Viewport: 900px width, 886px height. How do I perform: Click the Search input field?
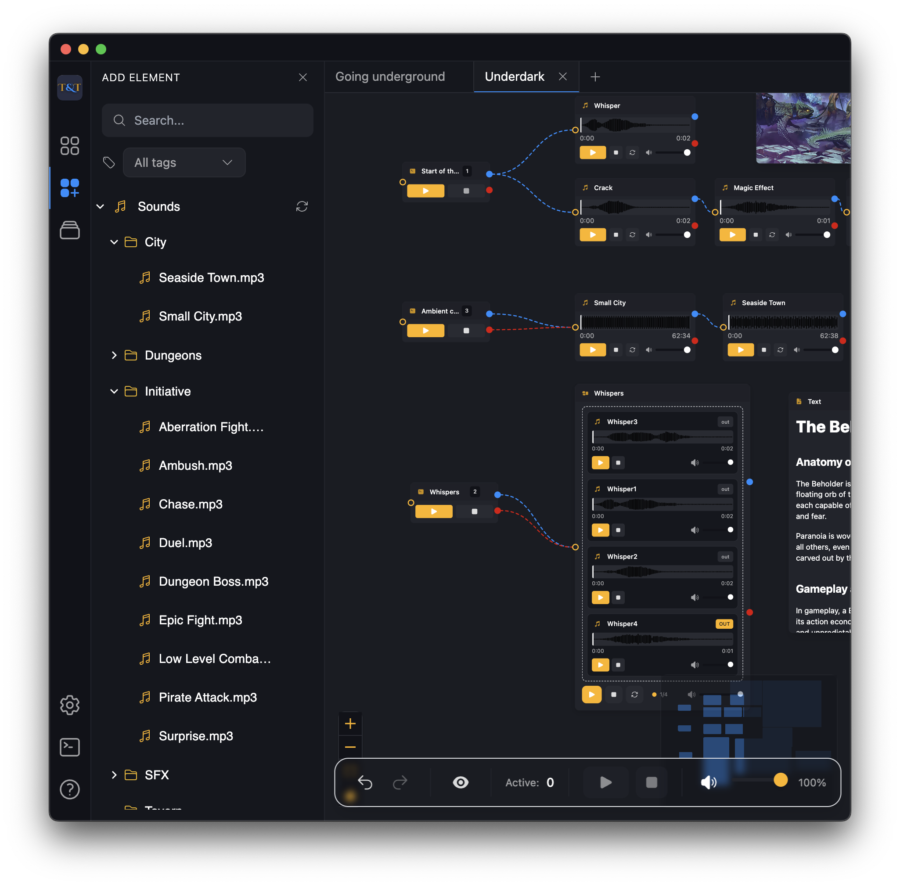208,121
